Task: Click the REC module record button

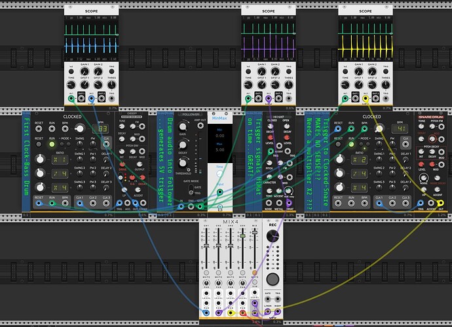Action: (x=273, y=279)
